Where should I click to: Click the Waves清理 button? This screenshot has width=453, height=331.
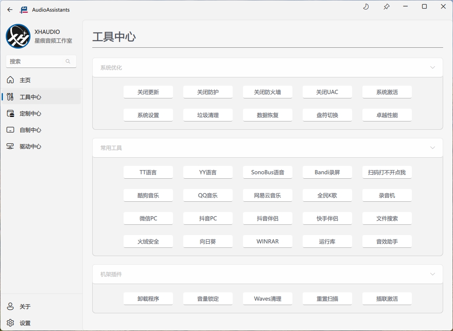(267, 299)
